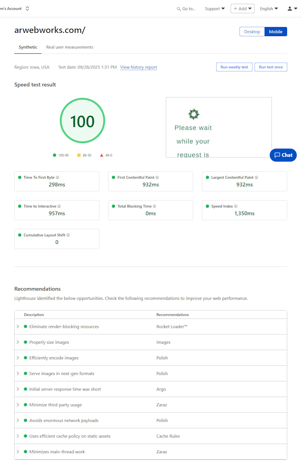Expand Minimizes main-thread work row
302x467 pixels.
(x=18, y=452)
